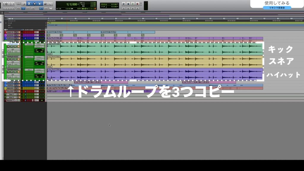Click the main counter 1|1|000 display
Viewport: 304px width, 171px height.
[72, 4]
